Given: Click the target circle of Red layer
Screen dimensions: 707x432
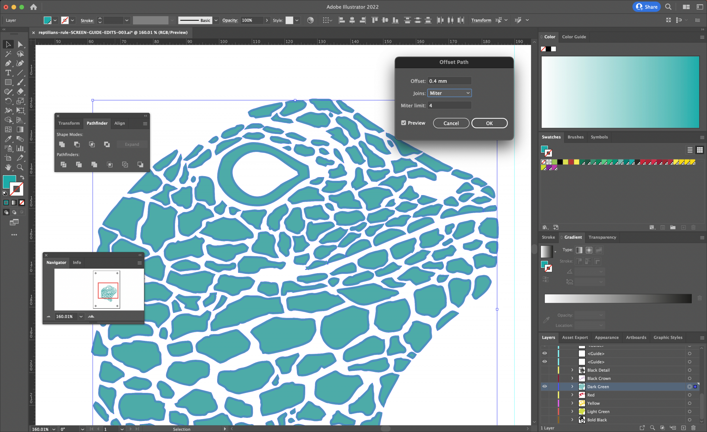Looking at the screenshot, I should (689, 395).
